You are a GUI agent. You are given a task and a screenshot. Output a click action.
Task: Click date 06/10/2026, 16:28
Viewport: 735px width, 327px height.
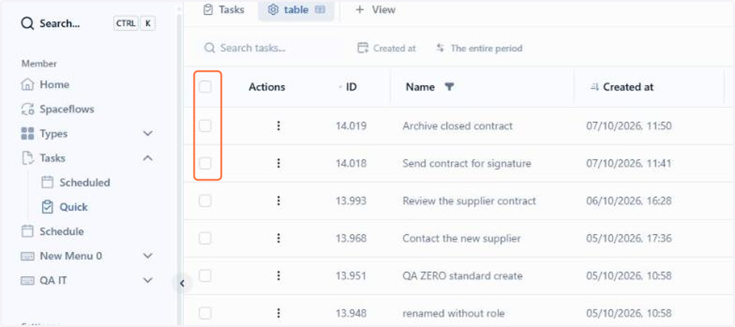point(628,201)
